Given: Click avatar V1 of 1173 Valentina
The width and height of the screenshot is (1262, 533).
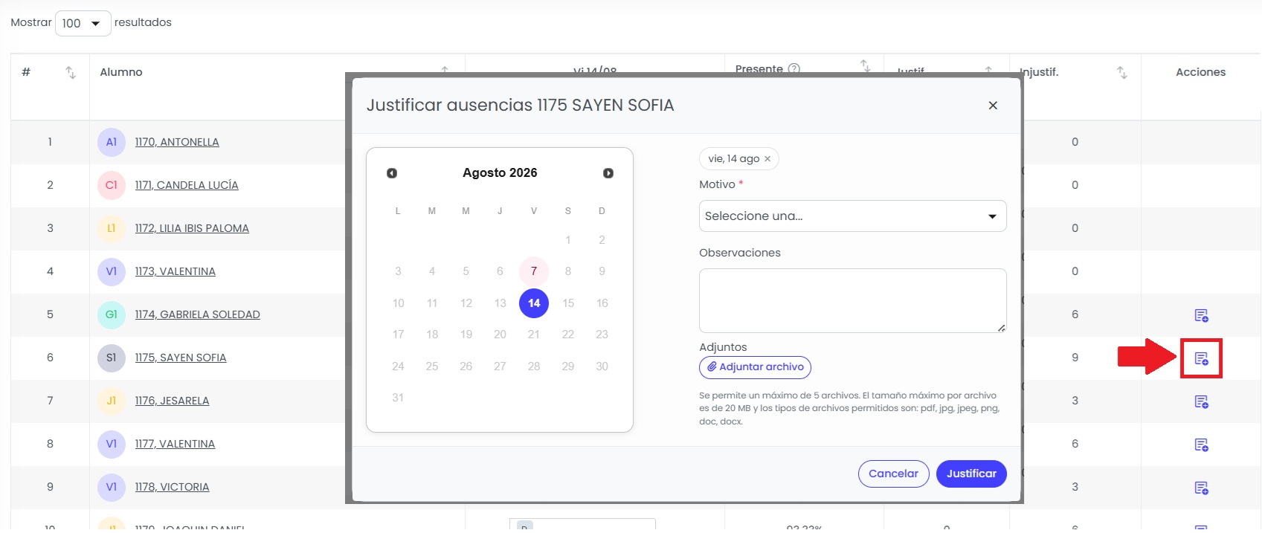Looking at the screenshot, I should 112,271.
